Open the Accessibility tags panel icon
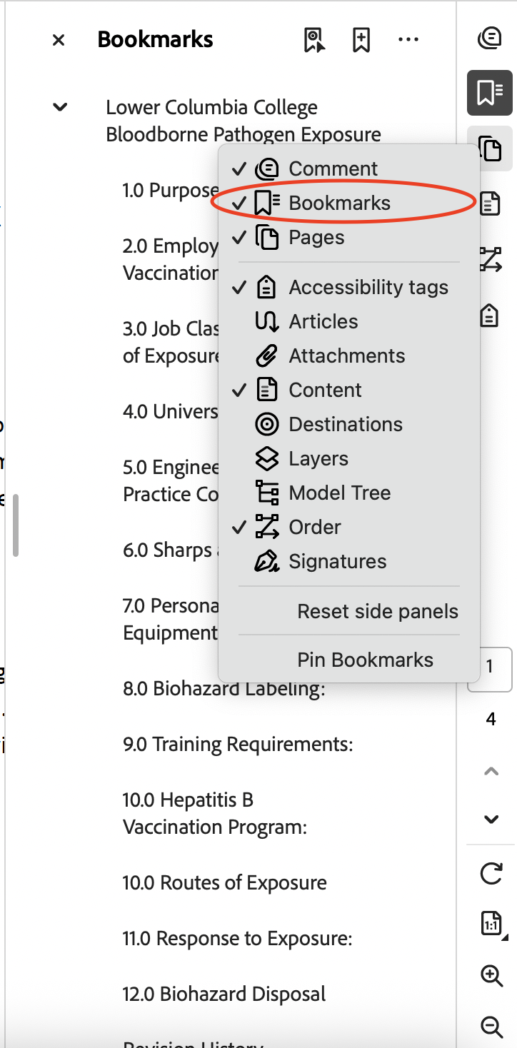 489,315
